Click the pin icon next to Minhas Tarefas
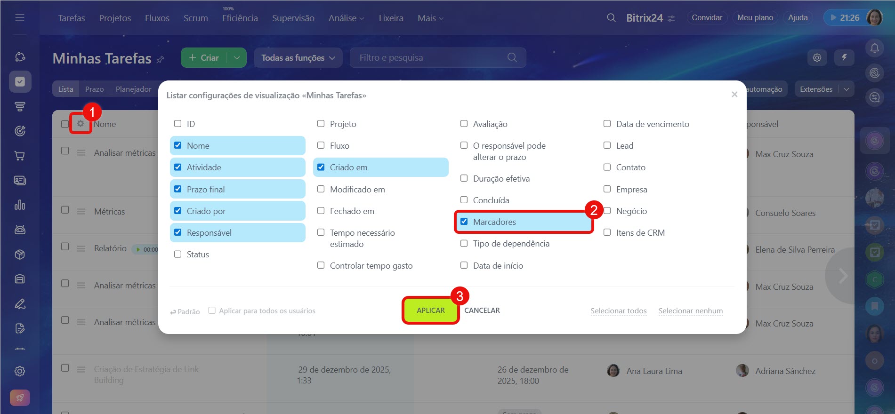 pyautogui.click(x=161, y=59)
